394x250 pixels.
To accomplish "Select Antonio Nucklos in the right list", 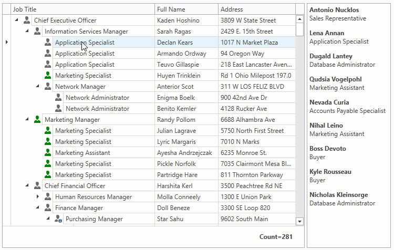I will tap(334, 10).
